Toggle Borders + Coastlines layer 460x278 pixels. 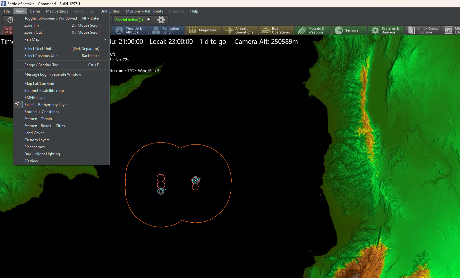pos(42,112)
